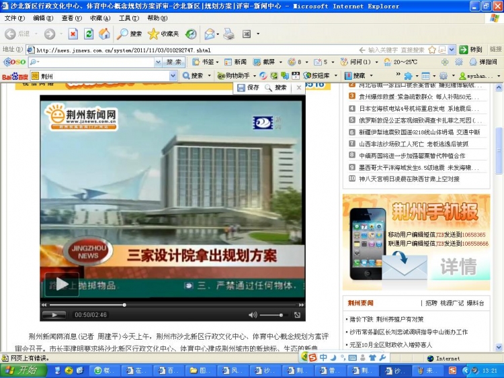Toggle video fullscreen icon

click(x=297, y=315)
